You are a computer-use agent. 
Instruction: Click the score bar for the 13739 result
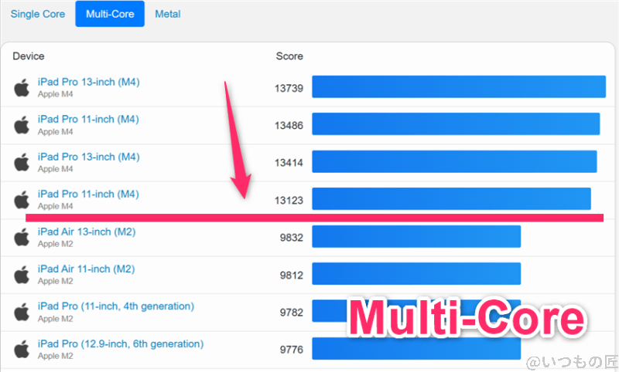(x=458, y=87)
